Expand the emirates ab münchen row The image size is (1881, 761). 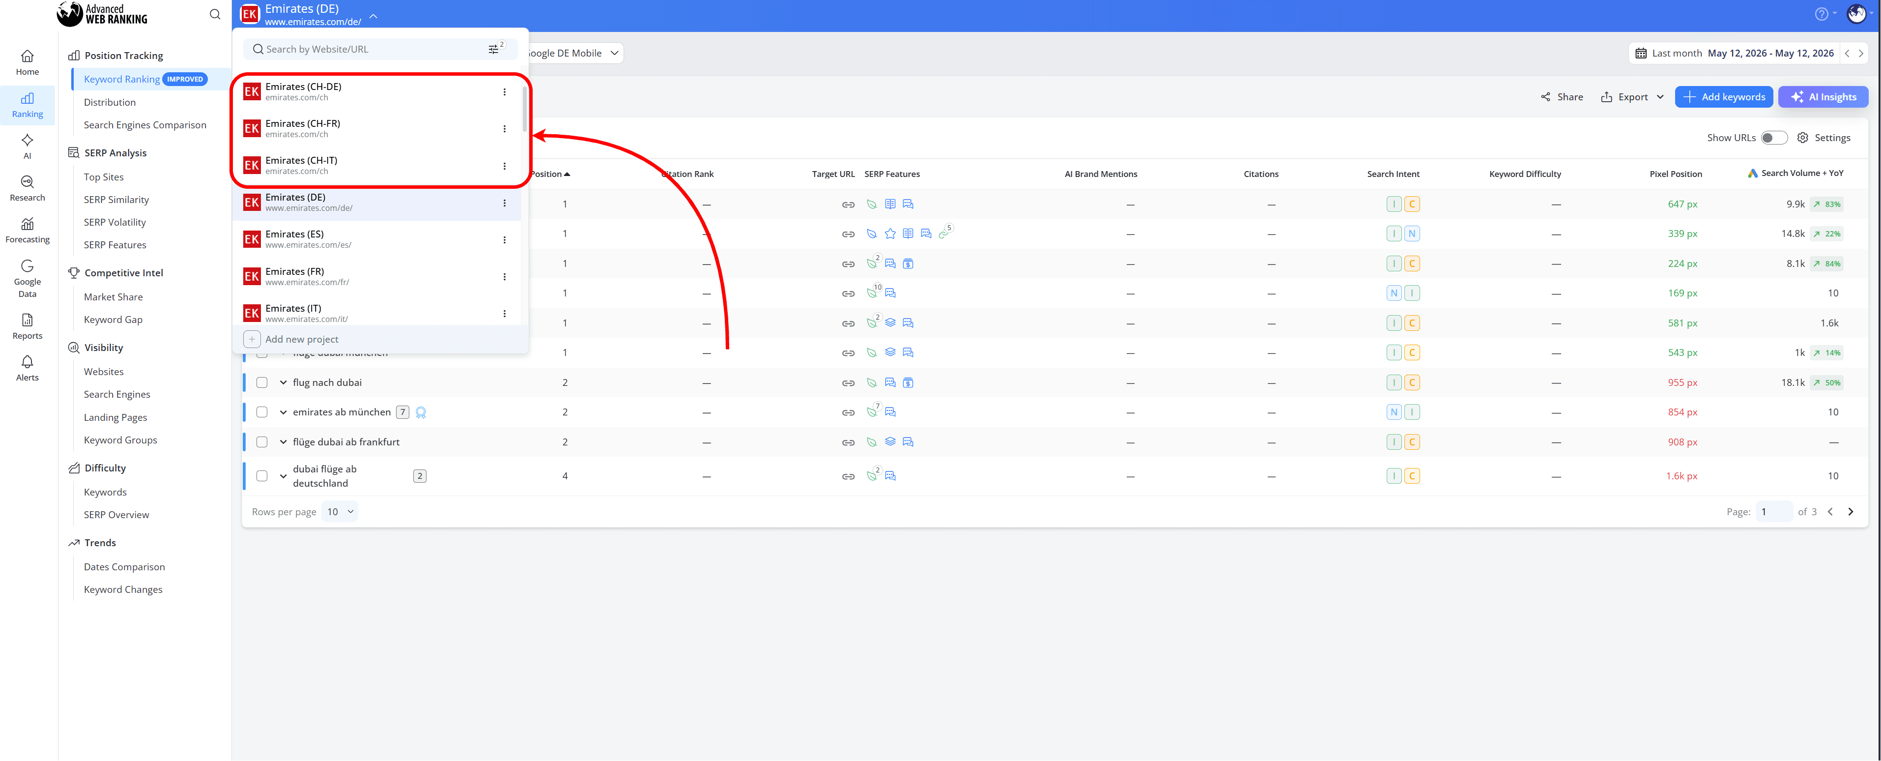[x=284, y=412]
